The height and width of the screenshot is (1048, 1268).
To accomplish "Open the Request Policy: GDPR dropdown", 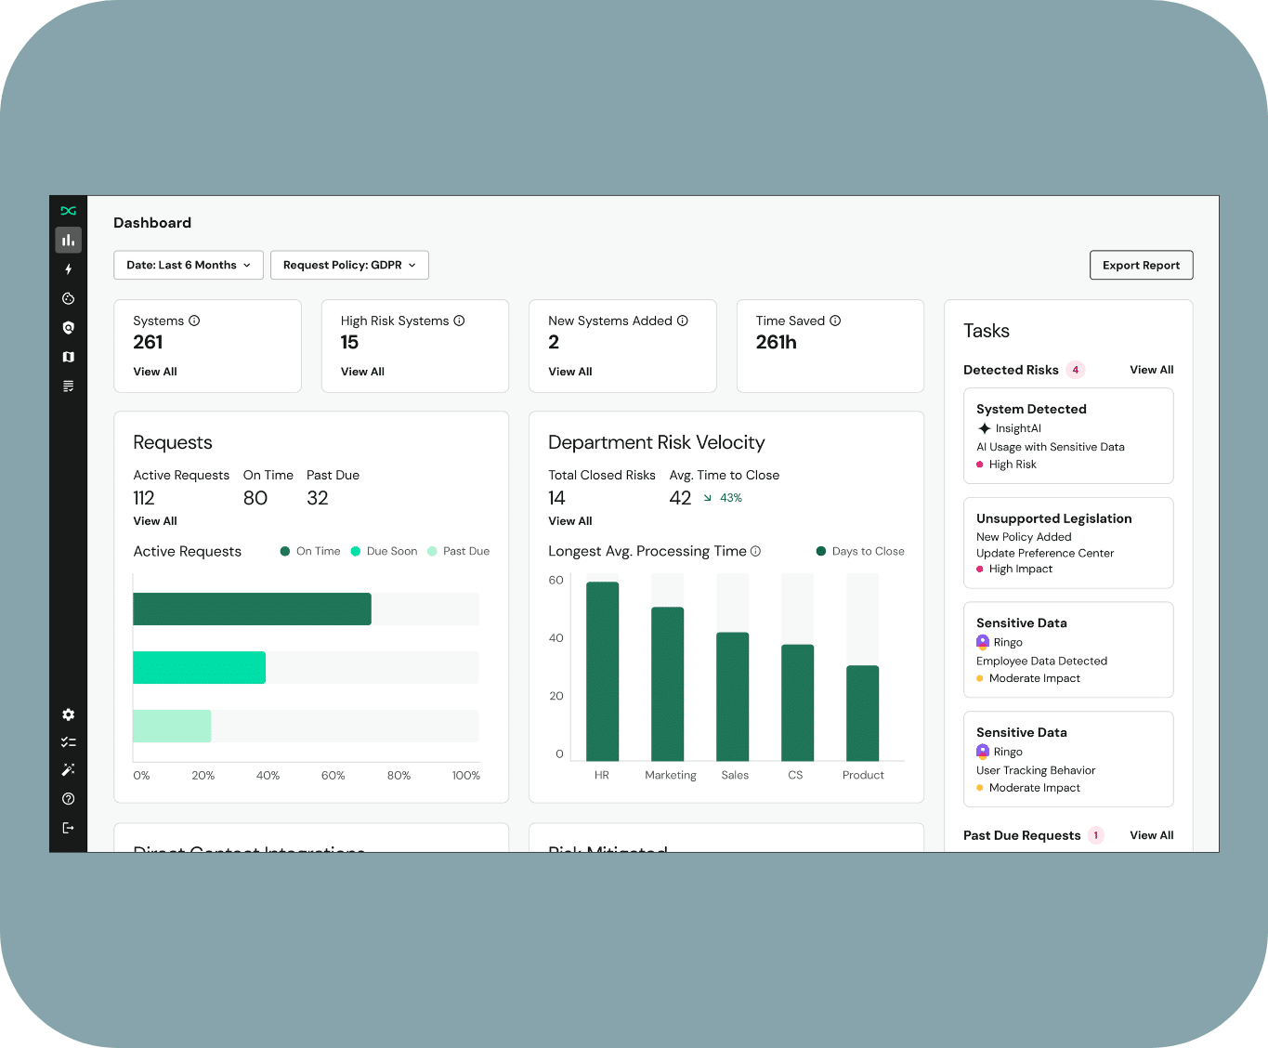I will coord(349,265).
